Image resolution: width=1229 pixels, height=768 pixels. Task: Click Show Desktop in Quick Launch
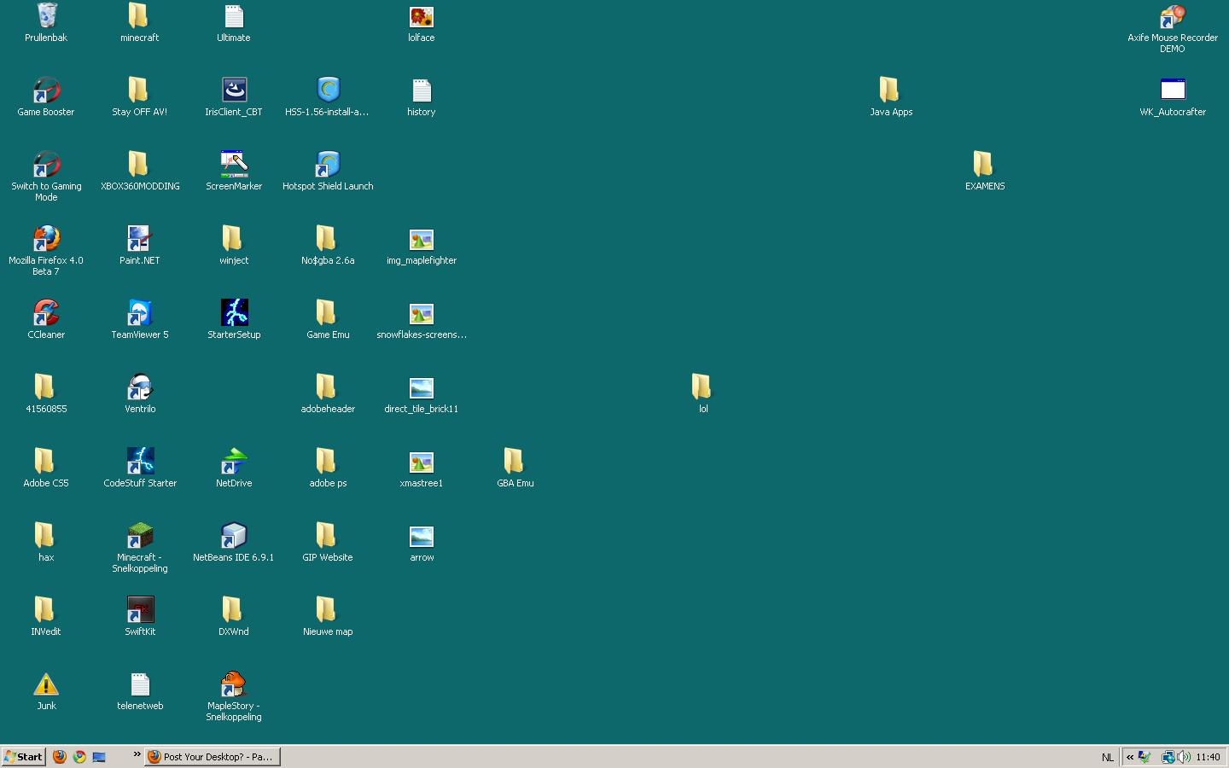pos(99,757)
